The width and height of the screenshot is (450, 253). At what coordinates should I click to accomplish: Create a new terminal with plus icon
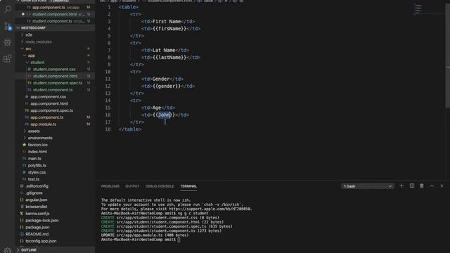click(401, 186)
